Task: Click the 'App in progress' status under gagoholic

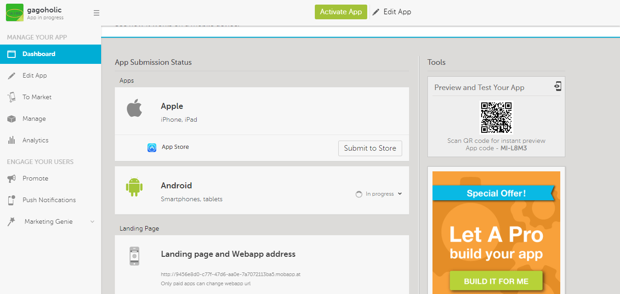Action: tap(45, 18)
